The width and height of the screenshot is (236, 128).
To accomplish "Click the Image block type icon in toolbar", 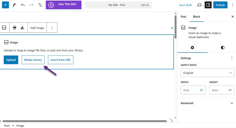I will 4,28.
